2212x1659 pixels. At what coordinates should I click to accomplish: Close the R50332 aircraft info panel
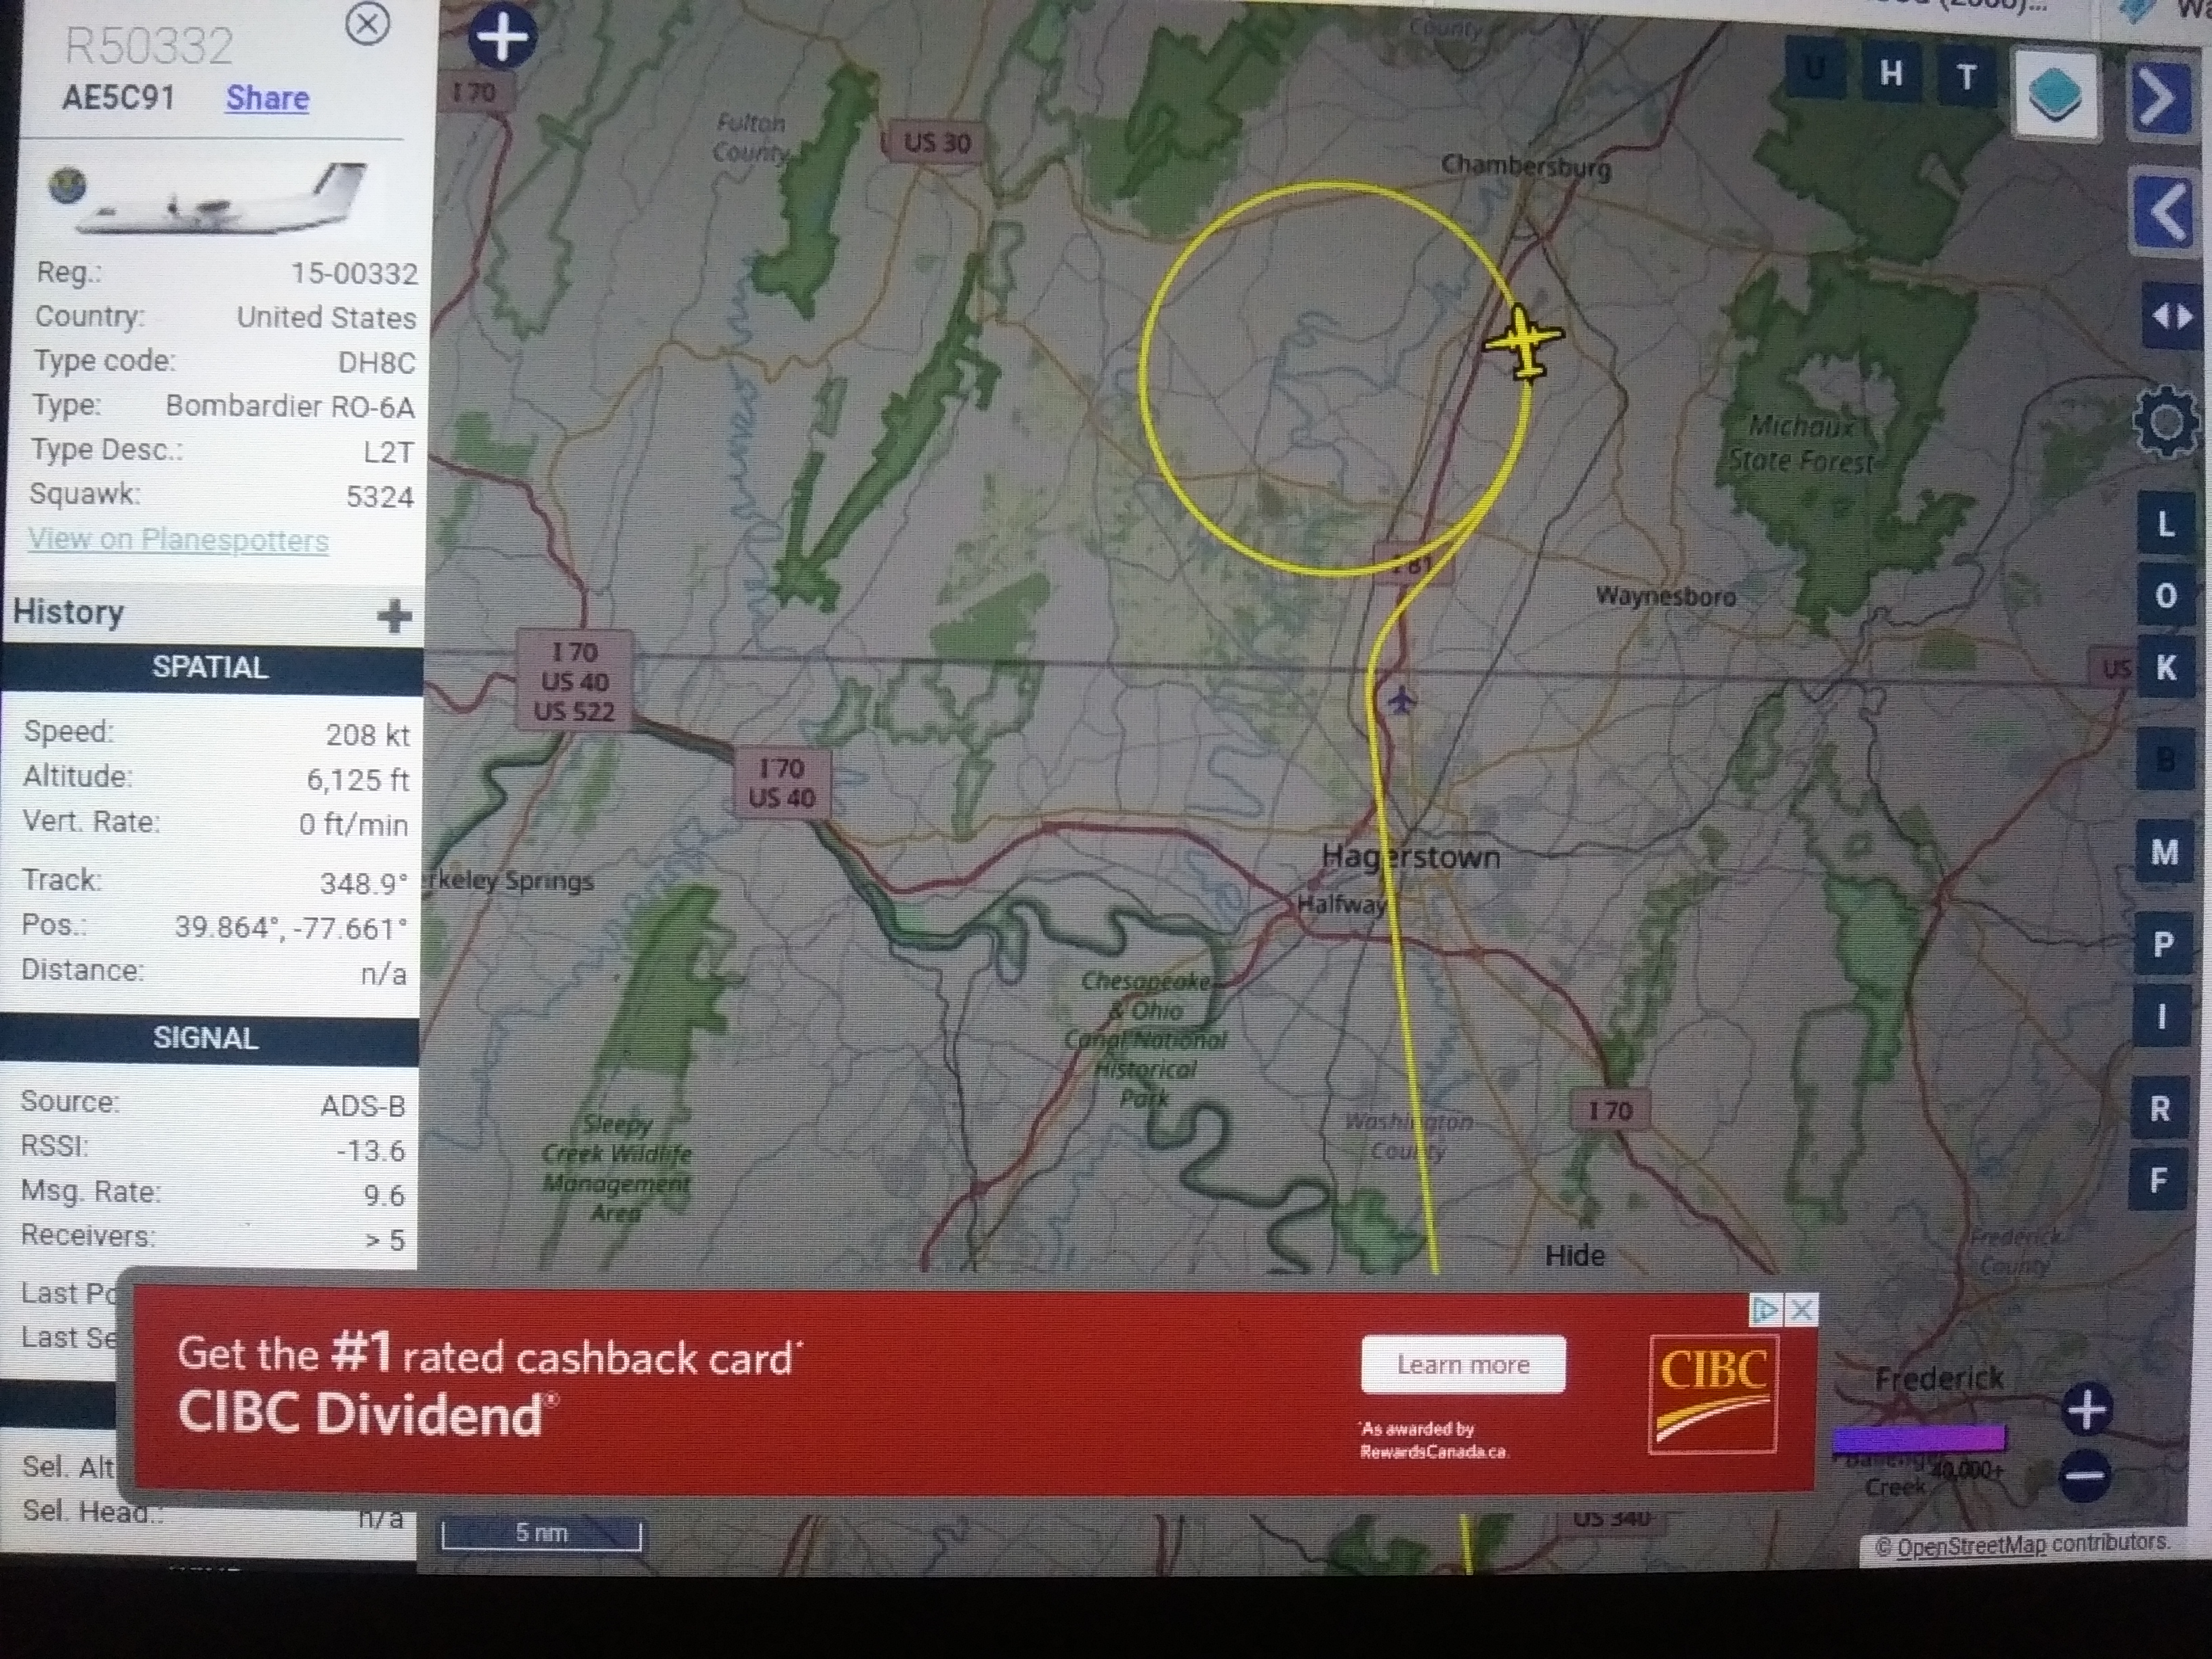click(367, 23)
